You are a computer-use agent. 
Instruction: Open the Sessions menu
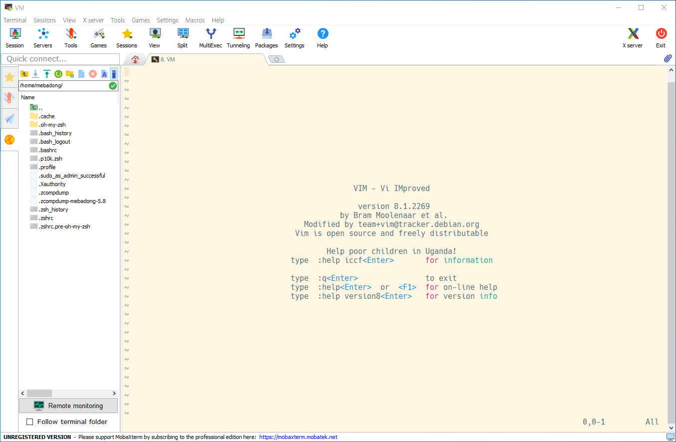[45, 20]
